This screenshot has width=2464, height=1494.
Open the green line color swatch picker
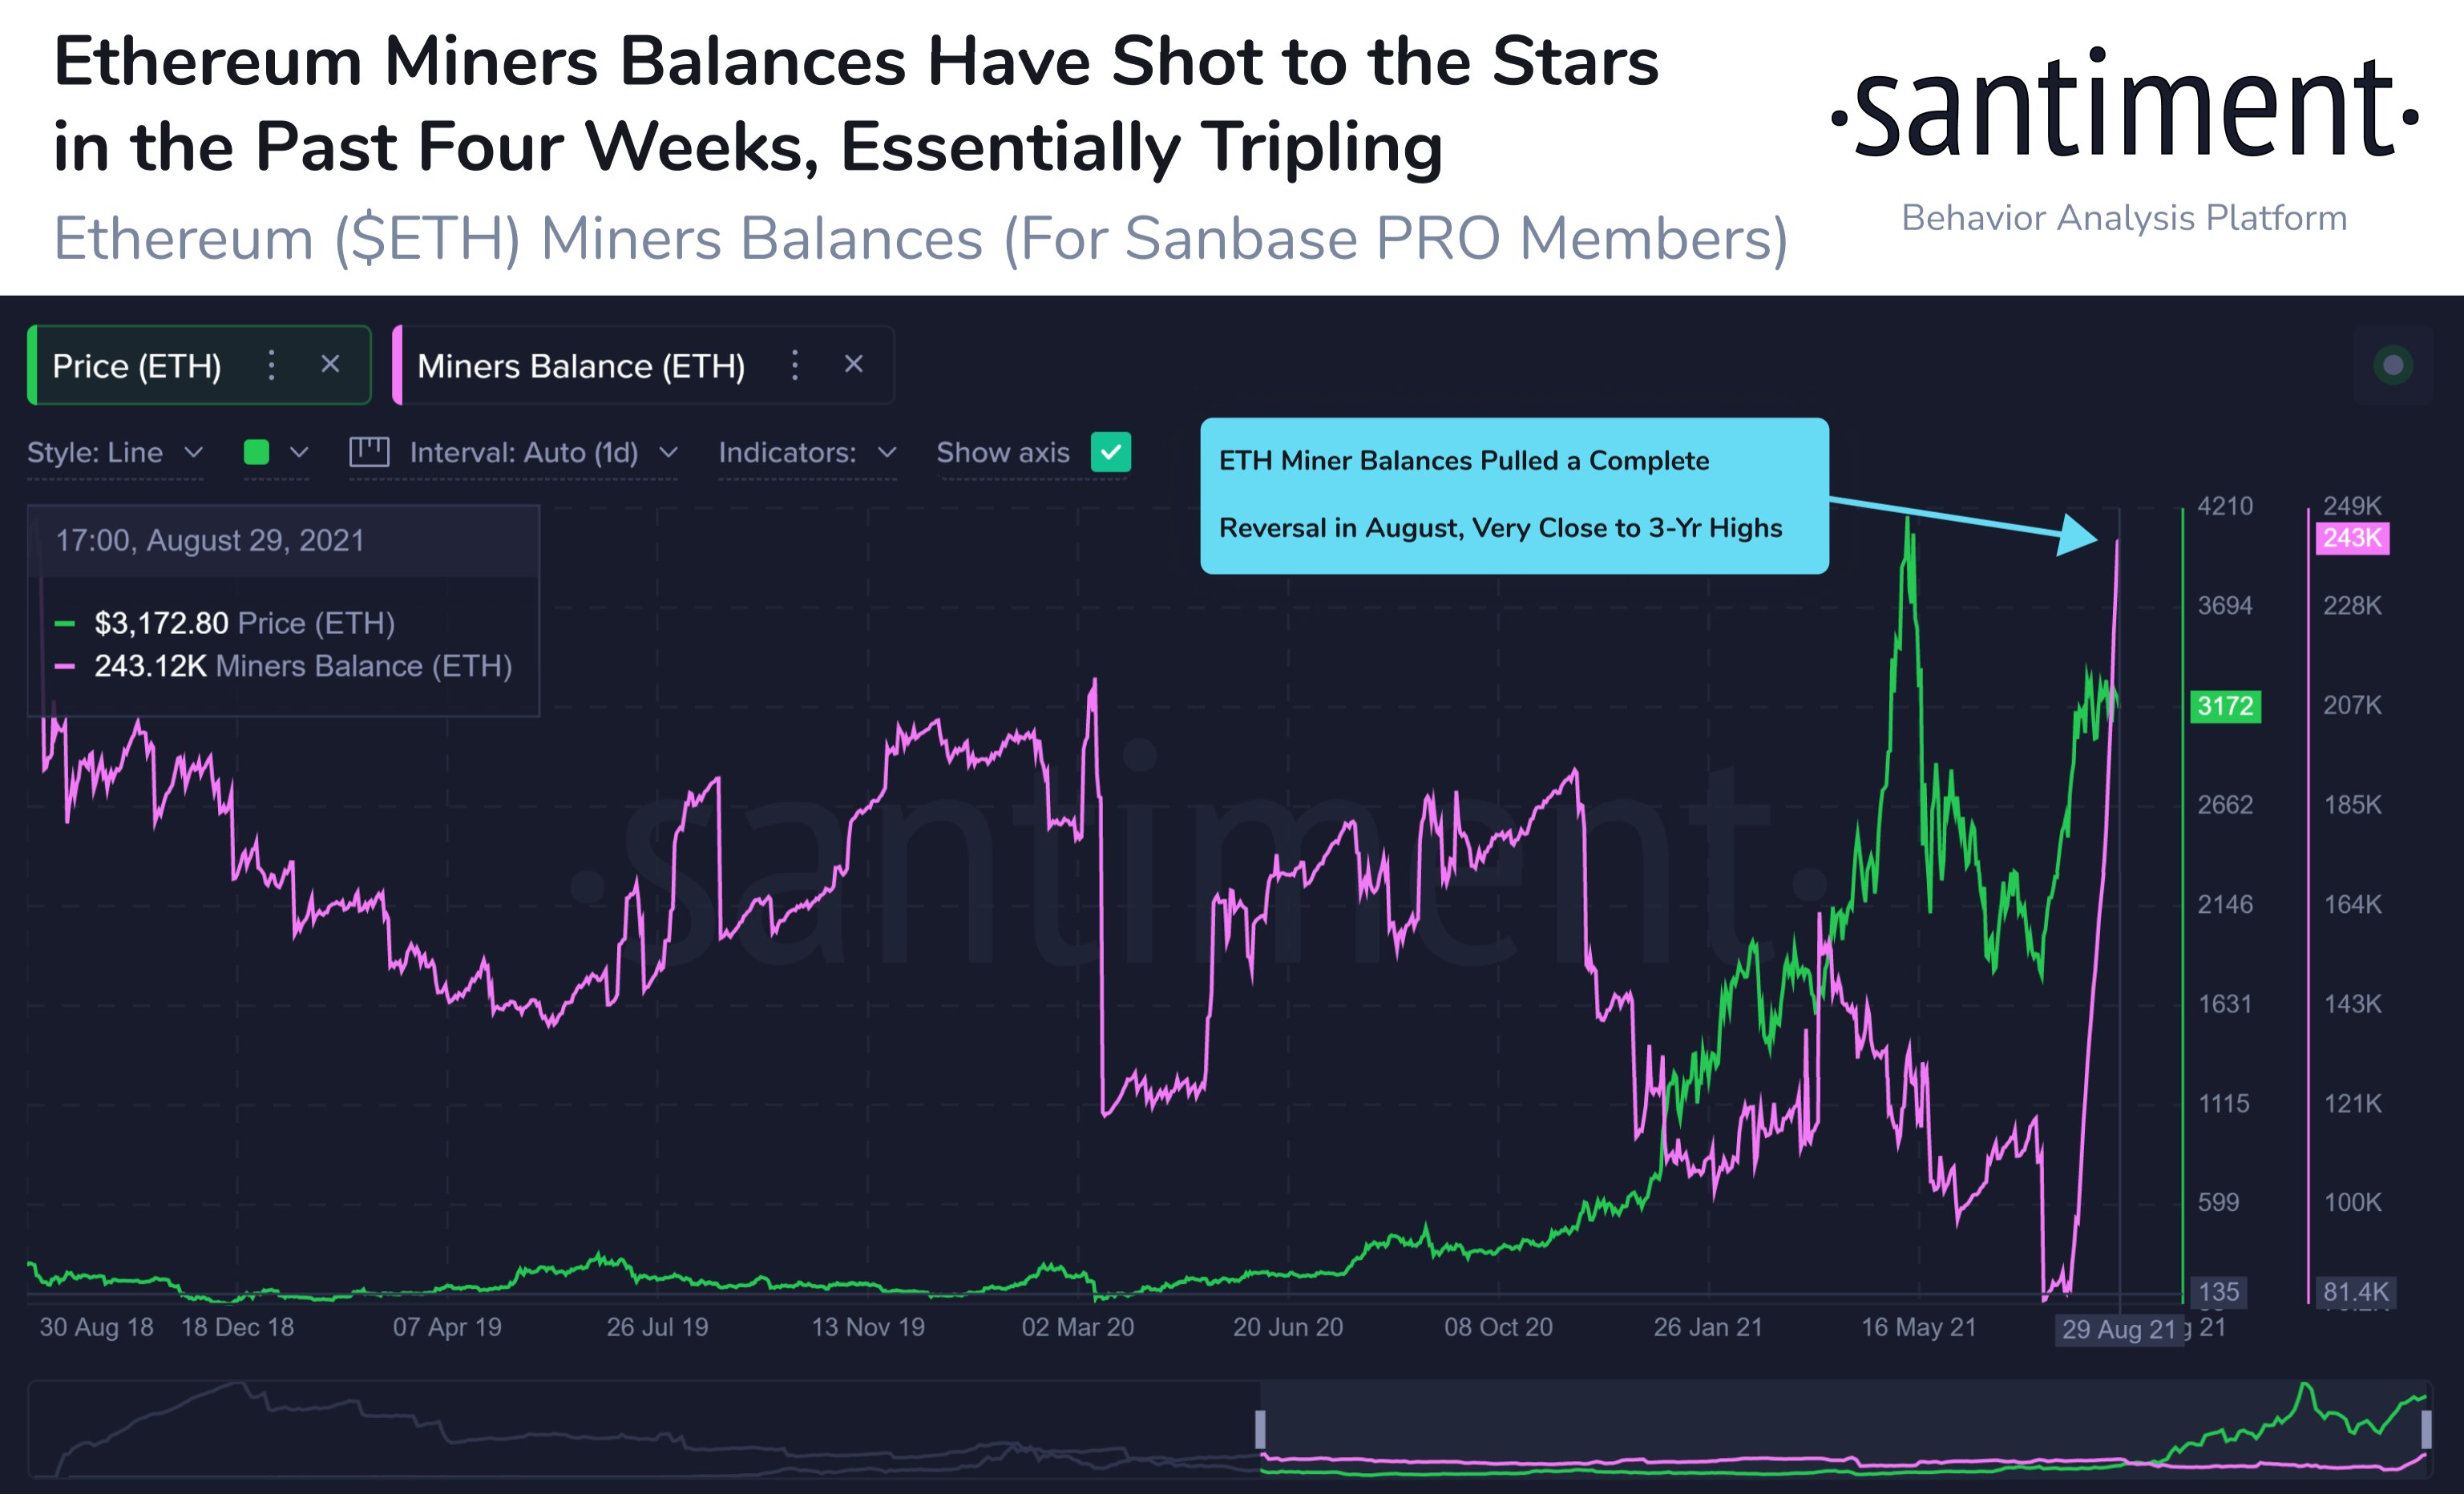click(258, 452)
